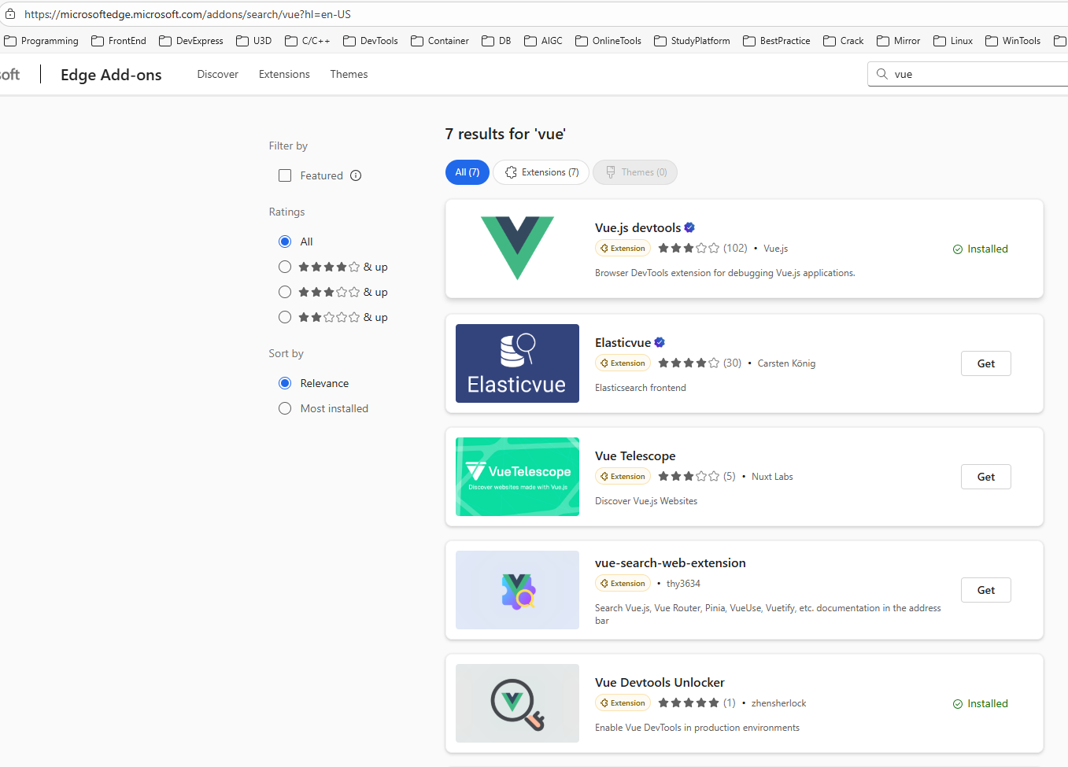Open the AIGC bookmarks folder

[x=544, y=41]
